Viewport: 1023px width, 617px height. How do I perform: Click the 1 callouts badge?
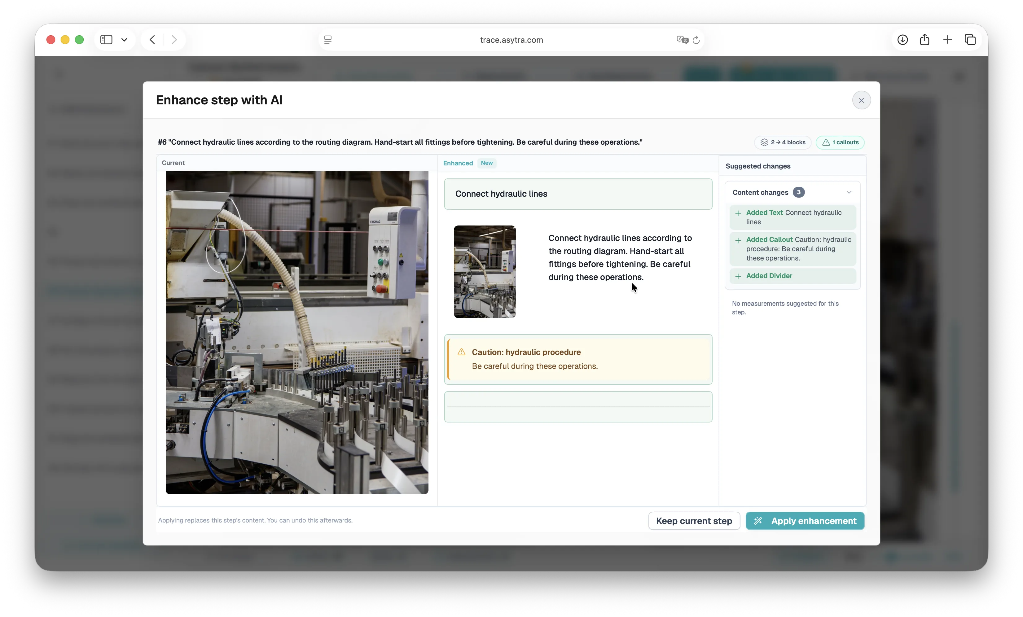point(840,142)
